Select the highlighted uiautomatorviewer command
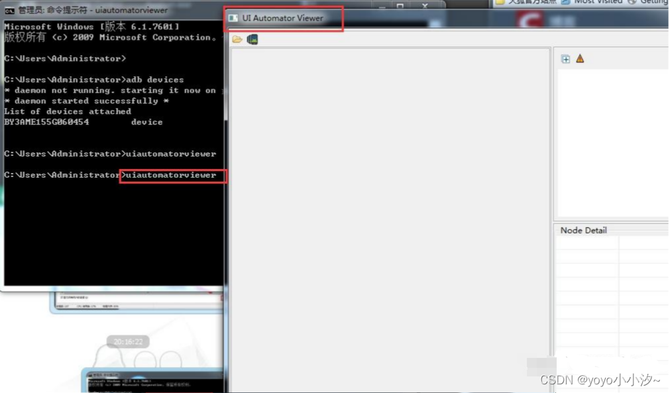The width and height of the screenshot is (670, 393). (172, 176)
